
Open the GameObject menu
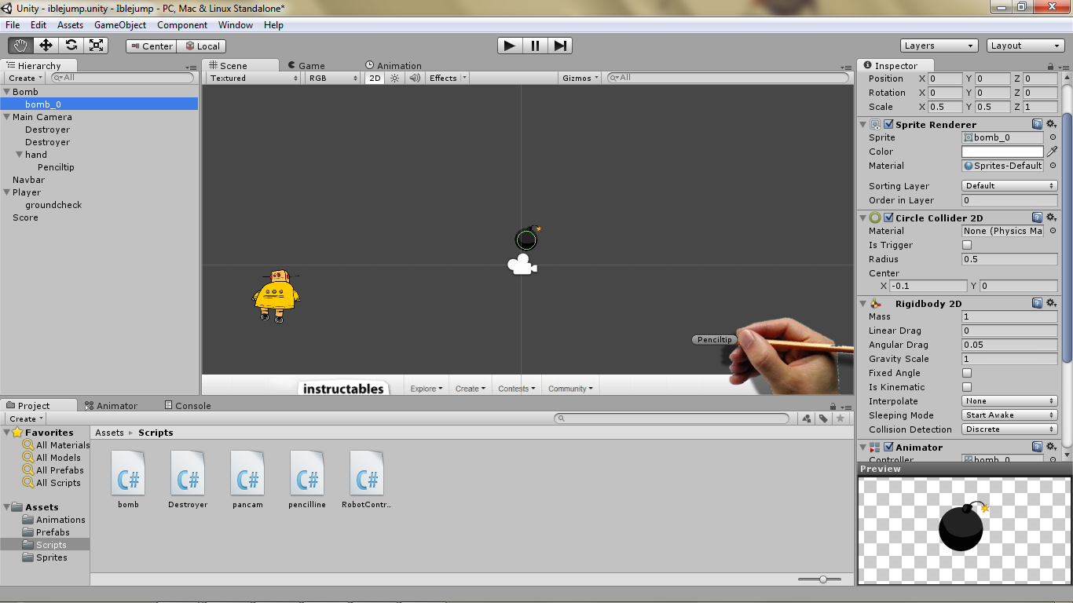coord(120,25)
